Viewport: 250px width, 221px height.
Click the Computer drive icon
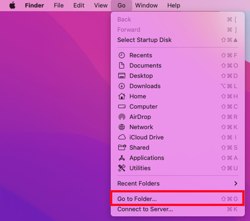(x=122, y=107)
